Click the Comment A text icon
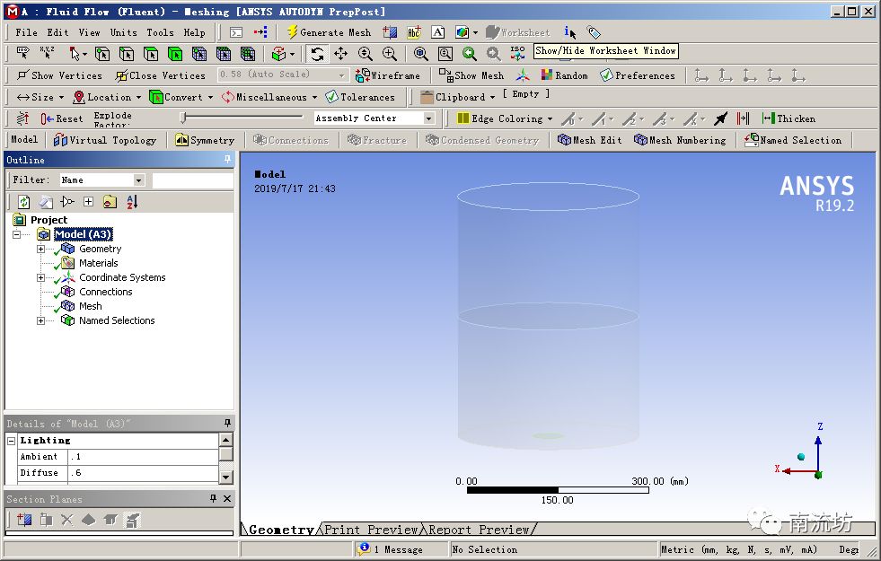This screenshot has height=561, width=881. pos(437,32)
